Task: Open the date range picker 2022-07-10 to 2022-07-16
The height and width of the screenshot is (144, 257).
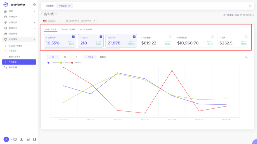Action: [81, 21]
